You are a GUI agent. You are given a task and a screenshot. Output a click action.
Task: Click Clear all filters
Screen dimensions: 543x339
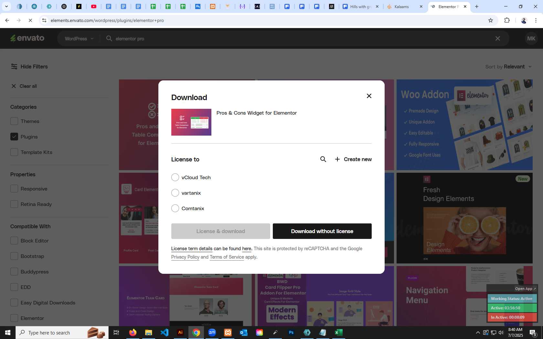tap(24, 86)
